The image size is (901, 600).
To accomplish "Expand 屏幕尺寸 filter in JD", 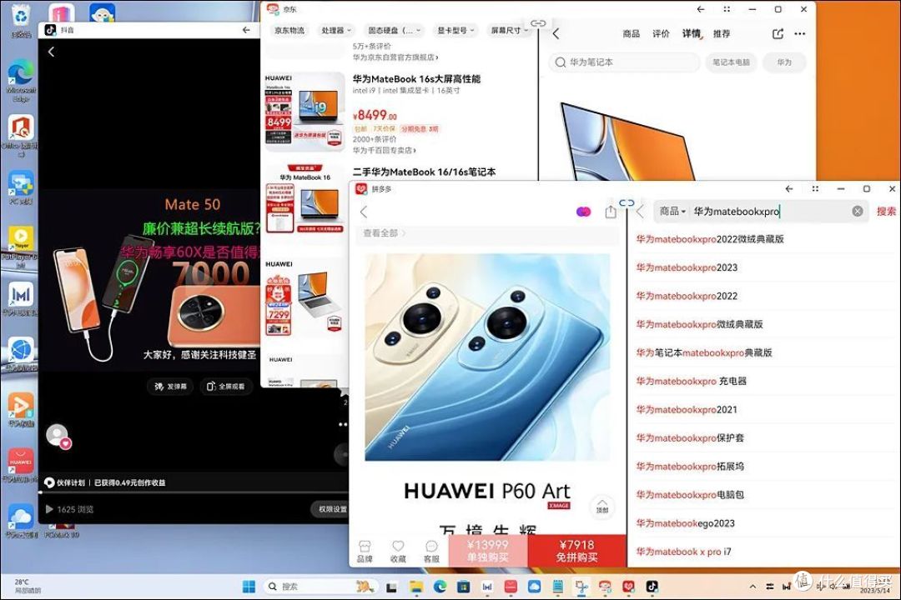I will pos(509,31).
